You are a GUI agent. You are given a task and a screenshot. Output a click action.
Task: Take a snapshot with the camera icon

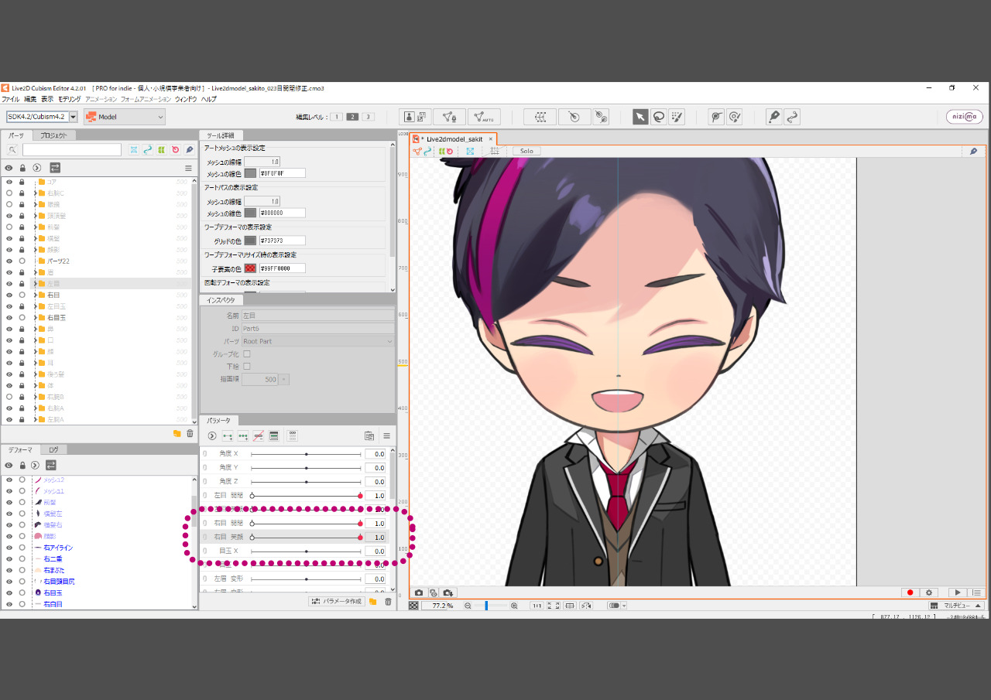tap(418, 592)
